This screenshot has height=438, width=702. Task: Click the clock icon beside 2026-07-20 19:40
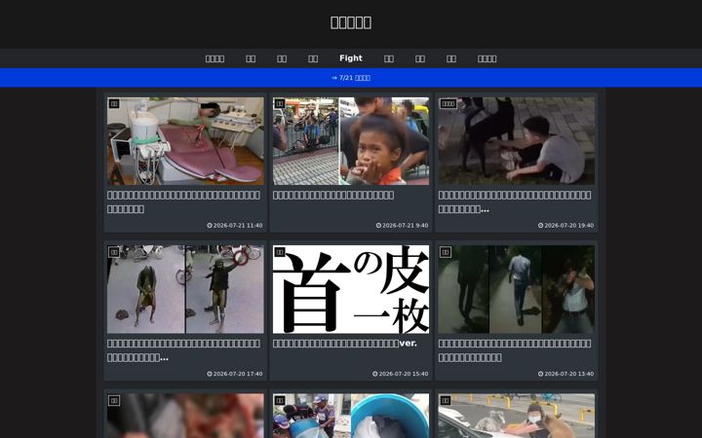pos(540,225)
